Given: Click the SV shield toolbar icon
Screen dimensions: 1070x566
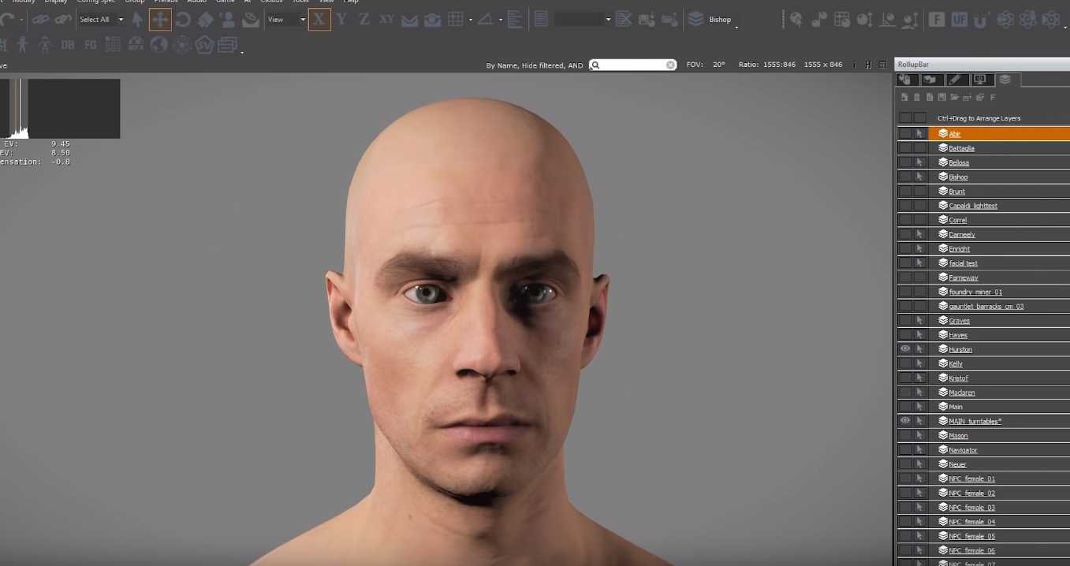Looking at the screenshot, I should click(204, 45).
